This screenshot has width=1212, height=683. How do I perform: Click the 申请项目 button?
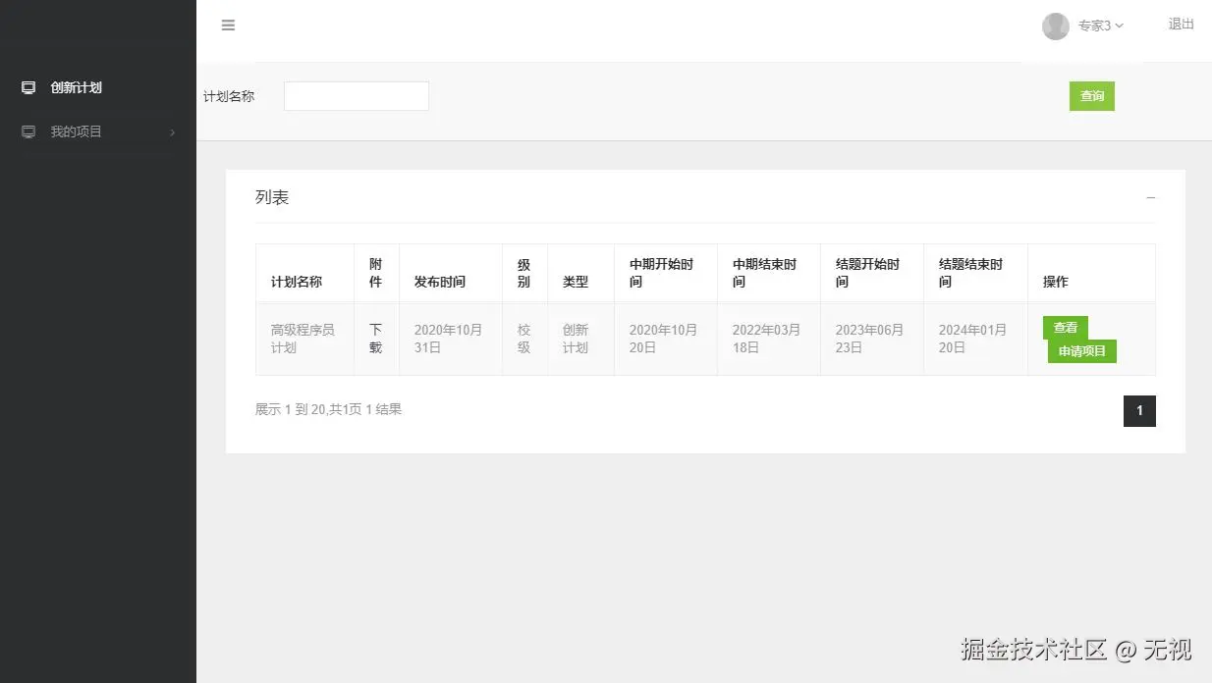tap(1082, 351)
